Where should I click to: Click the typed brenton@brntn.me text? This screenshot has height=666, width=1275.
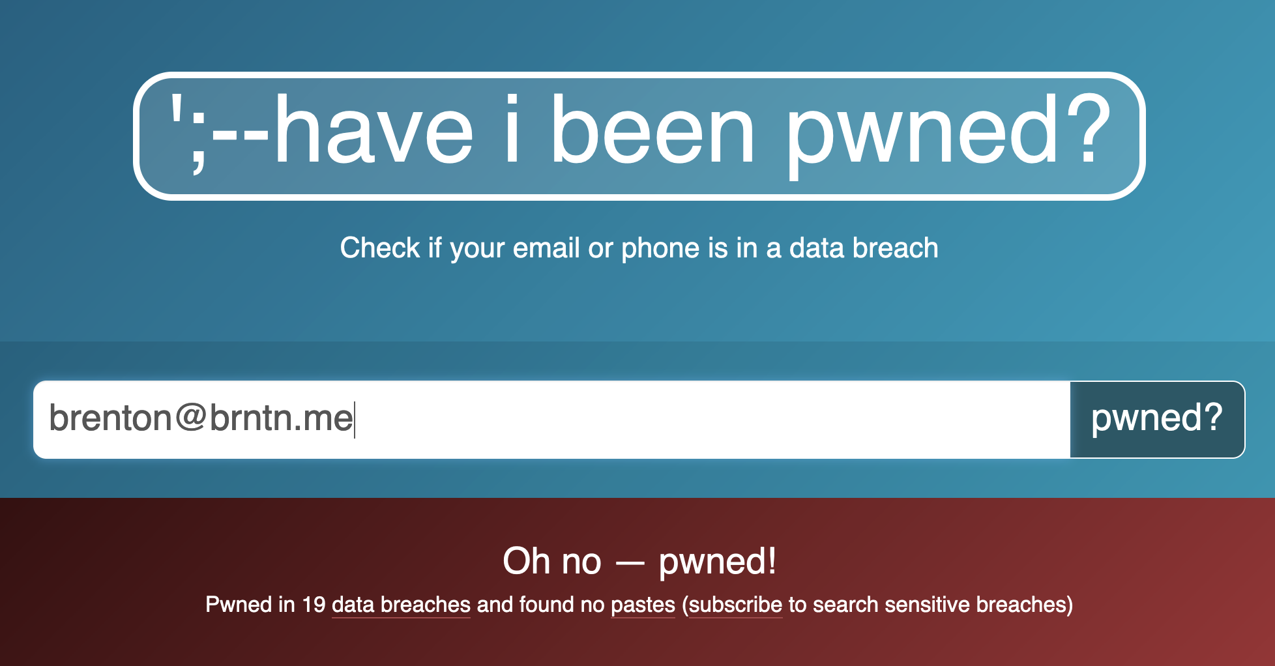(201, 418)
